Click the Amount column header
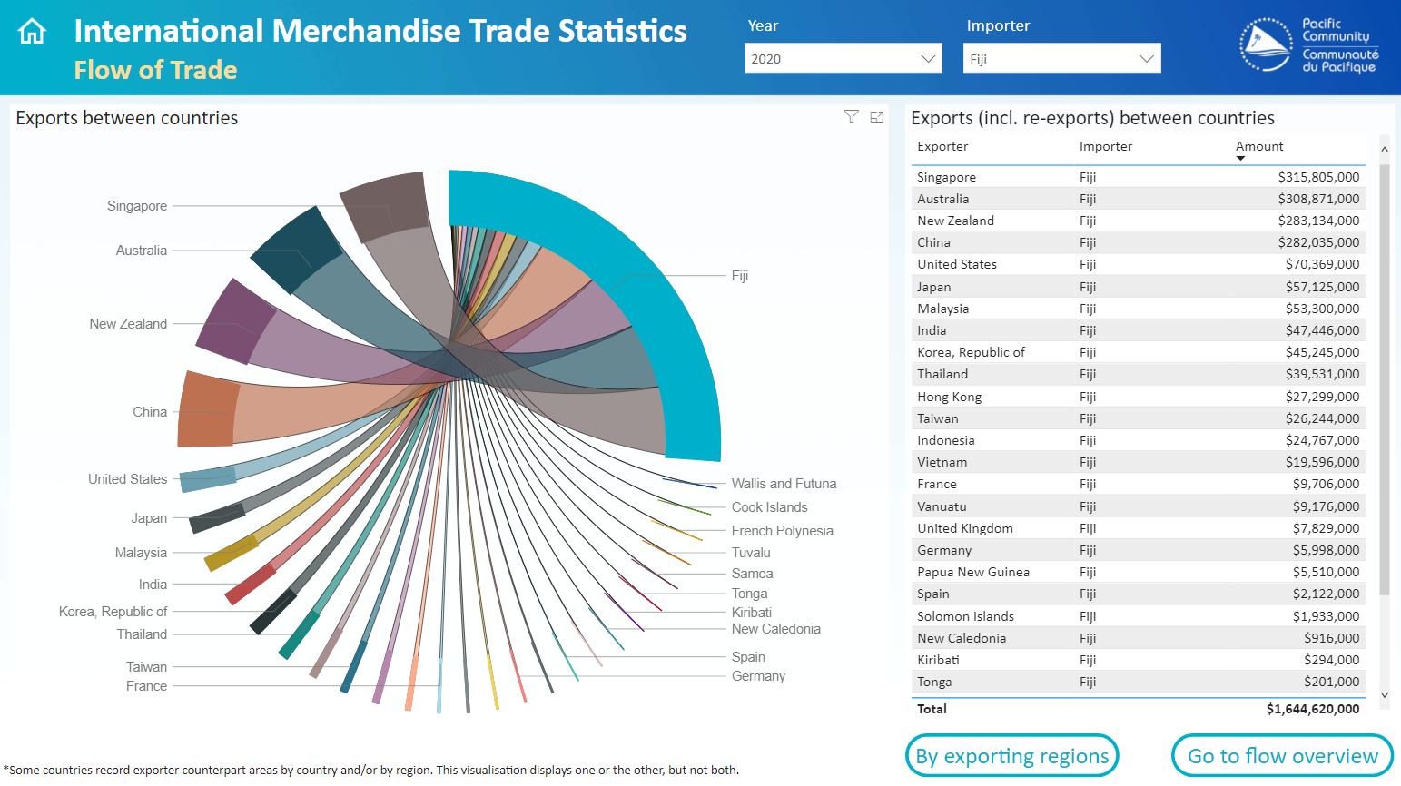 click(1258, 146)
